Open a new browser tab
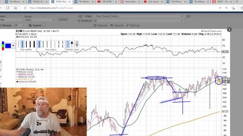Image resolution: width=243 pixels, height=136 pixels. pyautogui.click(x=237, y=2)
